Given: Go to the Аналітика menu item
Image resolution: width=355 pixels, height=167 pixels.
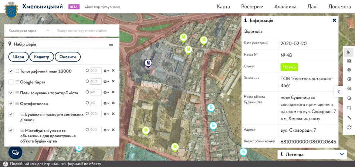Looking at the screenshot, I should coord(285,7).
